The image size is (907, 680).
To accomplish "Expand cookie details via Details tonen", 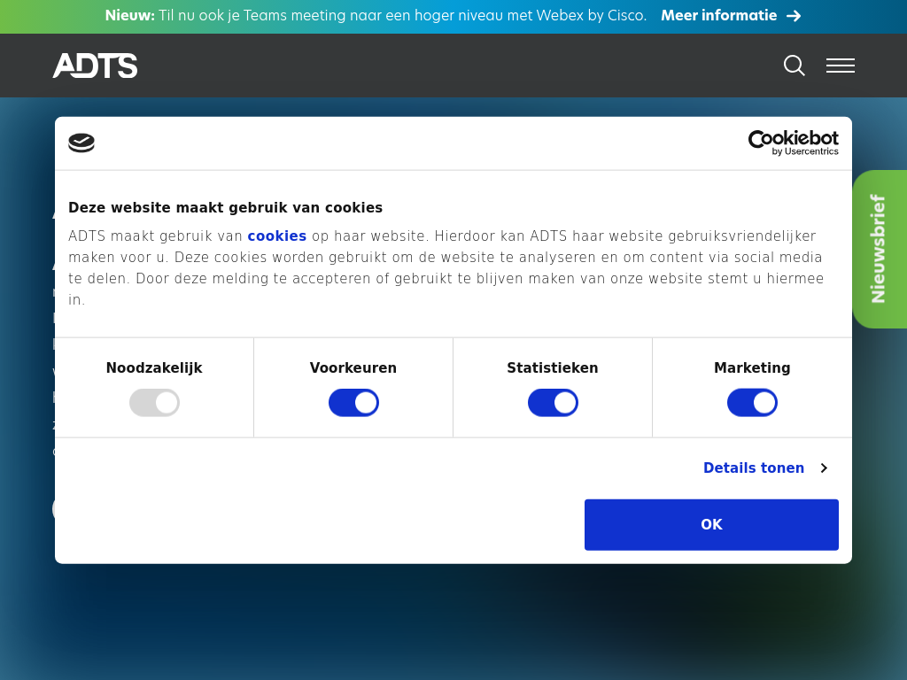I will (753, 468).
